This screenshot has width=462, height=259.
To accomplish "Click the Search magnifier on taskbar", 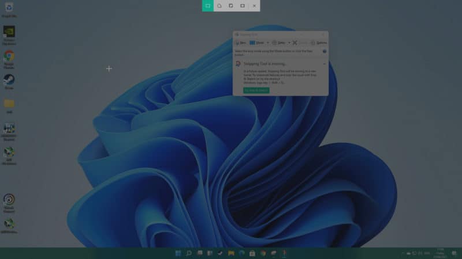I will [189, 253].
